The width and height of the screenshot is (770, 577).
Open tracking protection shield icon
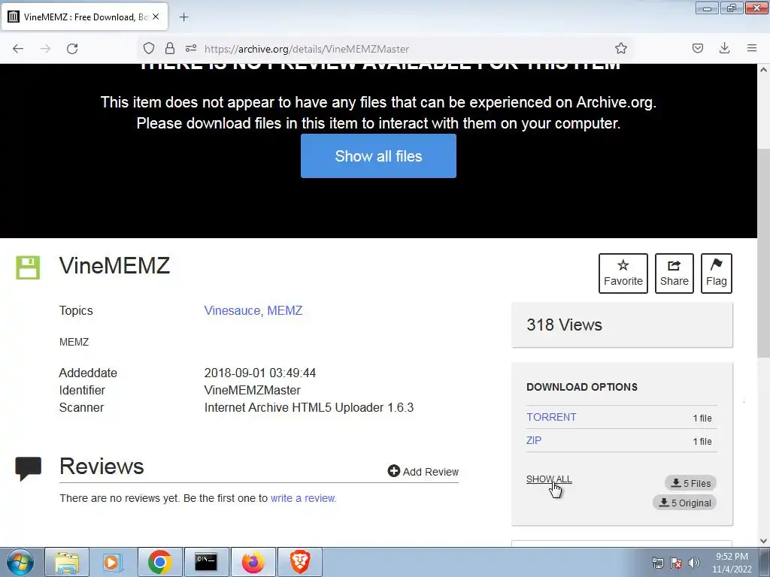tap(149, 48)
